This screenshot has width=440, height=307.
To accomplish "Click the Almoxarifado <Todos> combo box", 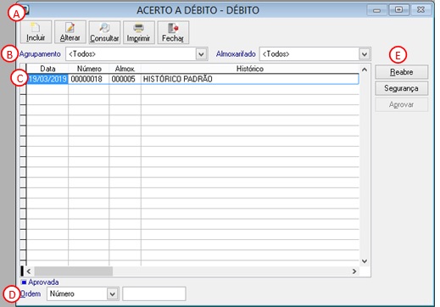I will pyautogui.click(x=315, y=53).
